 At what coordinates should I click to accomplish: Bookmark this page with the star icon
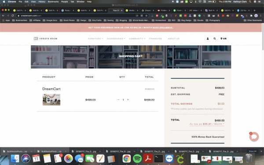tap(147, 16)
